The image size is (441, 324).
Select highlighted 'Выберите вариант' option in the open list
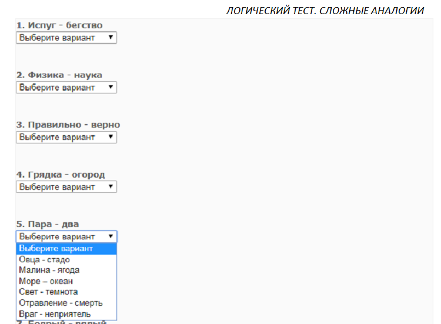(56, 249)
